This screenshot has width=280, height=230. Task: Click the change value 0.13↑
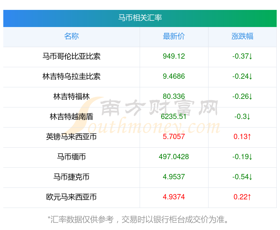[242, 137]
